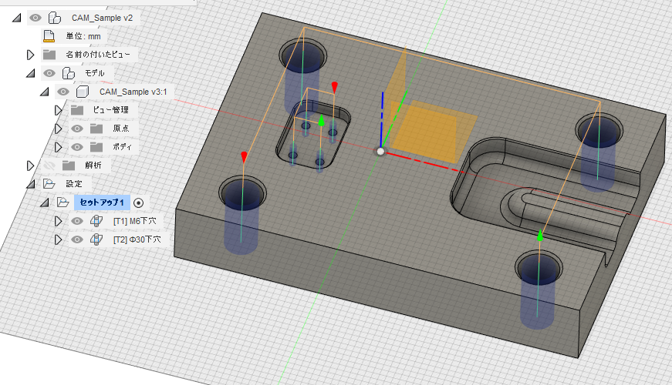Click the ビュー管理 folder icon
Screen dimensions: 672x385
(x=77, y=110)
